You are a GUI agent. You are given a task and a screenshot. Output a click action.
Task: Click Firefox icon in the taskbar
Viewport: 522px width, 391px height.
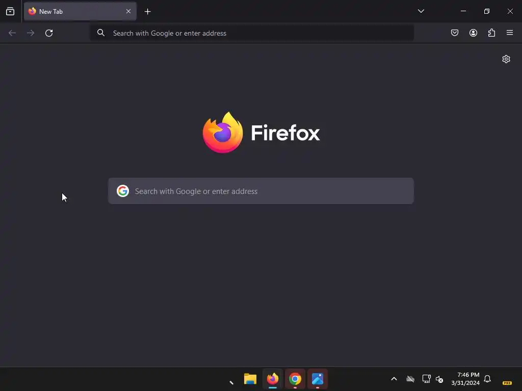click(273, 379)
